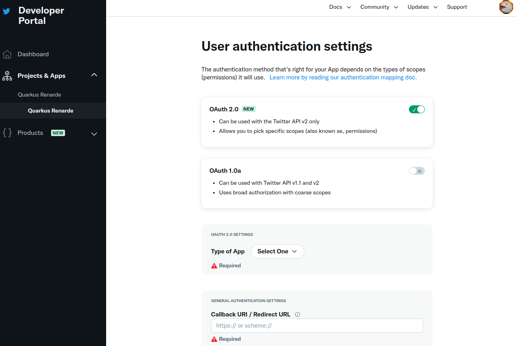Open the Community menu
Viewport: 517px width, 346px height.
(x=379, y=7)
